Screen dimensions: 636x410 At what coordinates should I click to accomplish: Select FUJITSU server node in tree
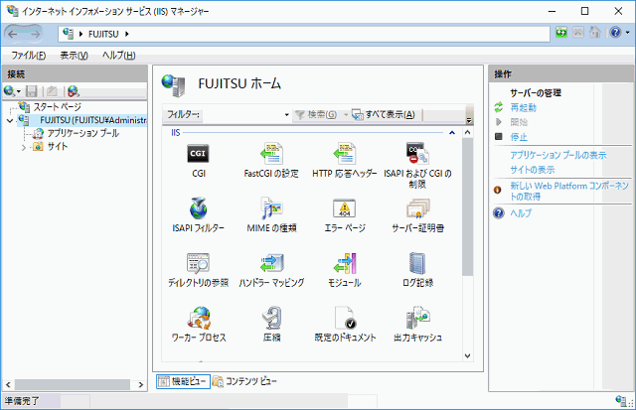click(93, 120)
